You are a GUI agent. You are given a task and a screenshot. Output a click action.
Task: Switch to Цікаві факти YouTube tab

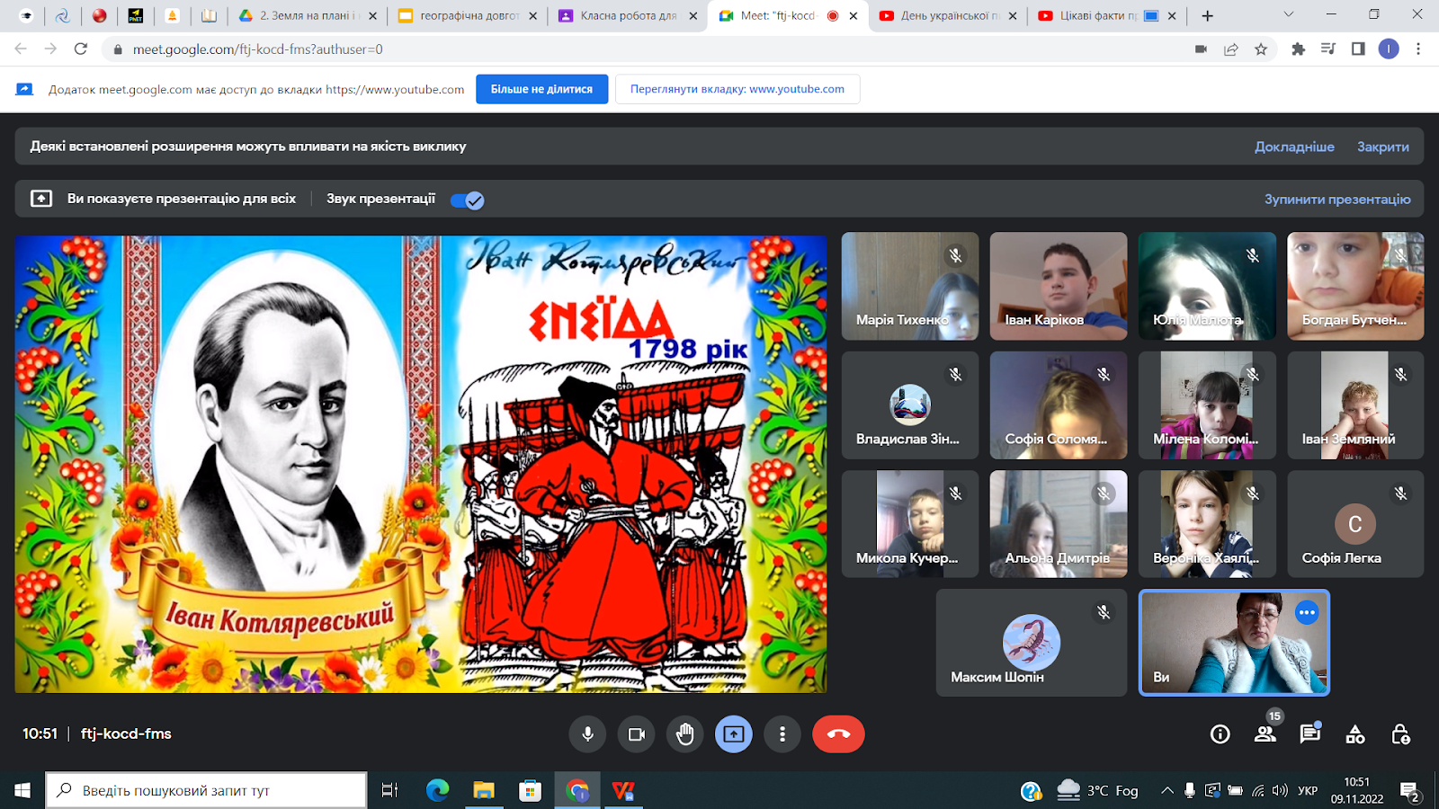pos(1108,15)
